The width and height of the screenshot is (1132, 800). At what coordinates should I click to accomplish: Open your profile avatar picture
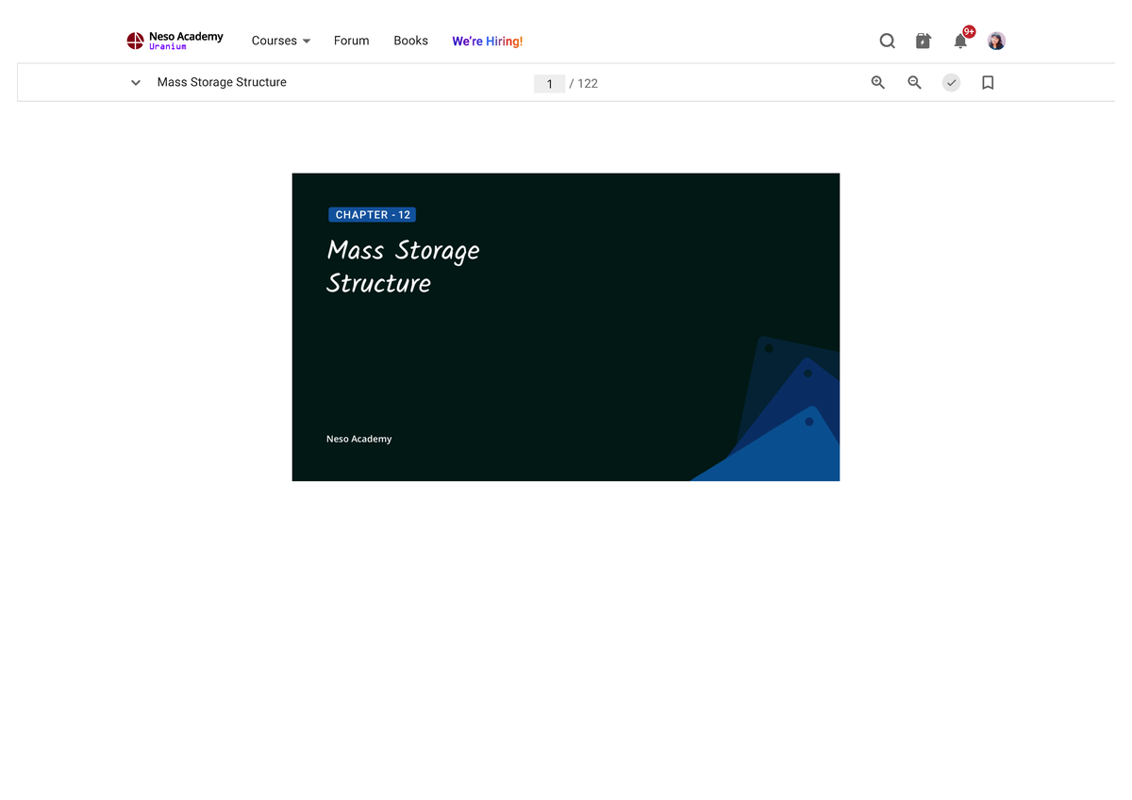pyautogui.click(x=996, y=41)
